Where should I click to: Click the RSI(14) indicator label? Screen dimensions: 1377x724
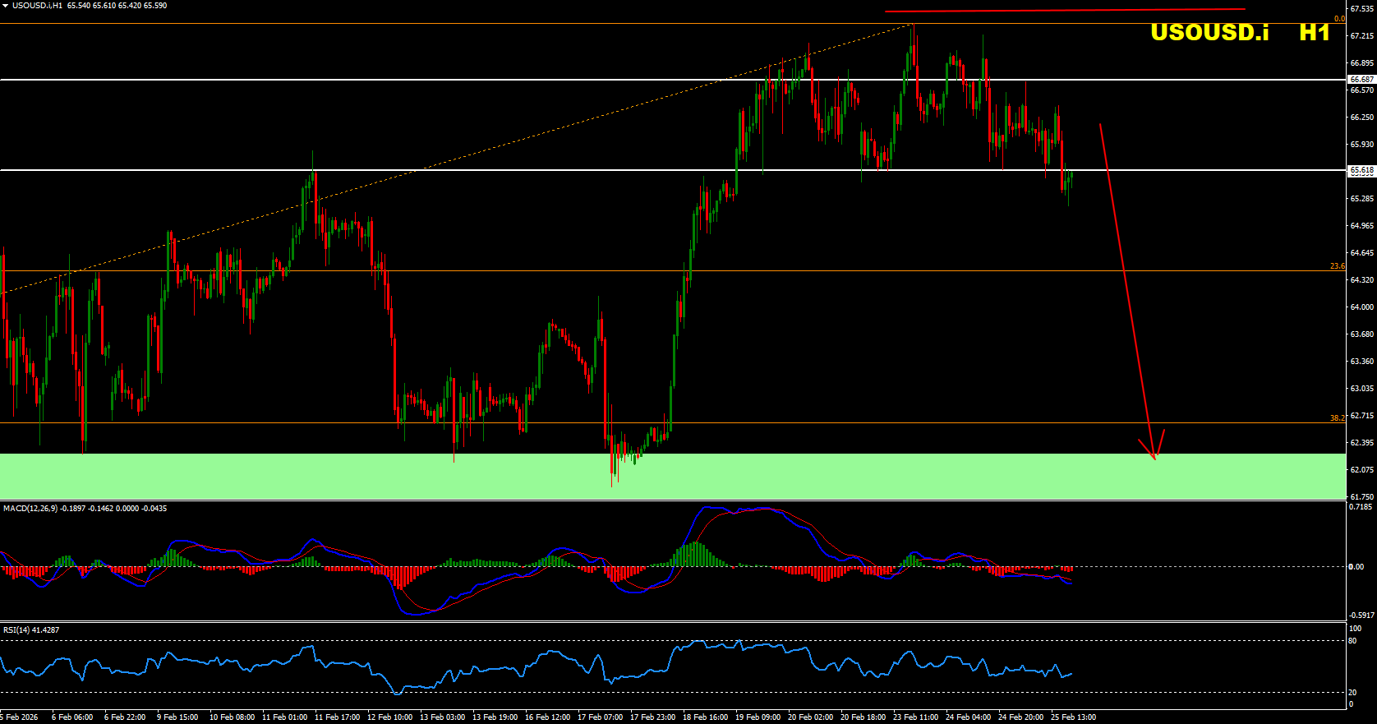(x=16, y=630)
